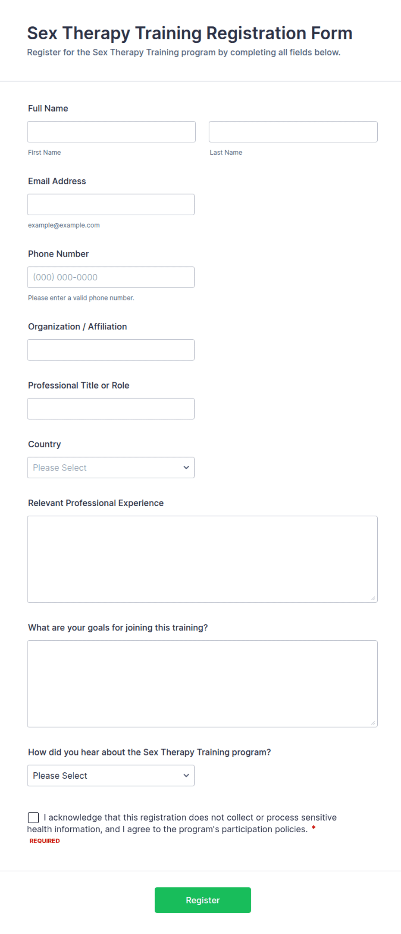The image size is (401, 934).
Task: Click the chevron on the referral source dropdown
Action: (x=186, y=775)
